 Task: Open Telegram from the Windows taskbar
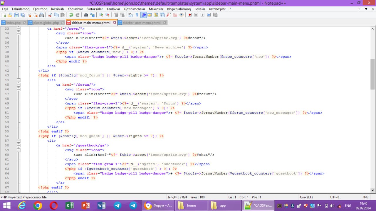[117, 205]
